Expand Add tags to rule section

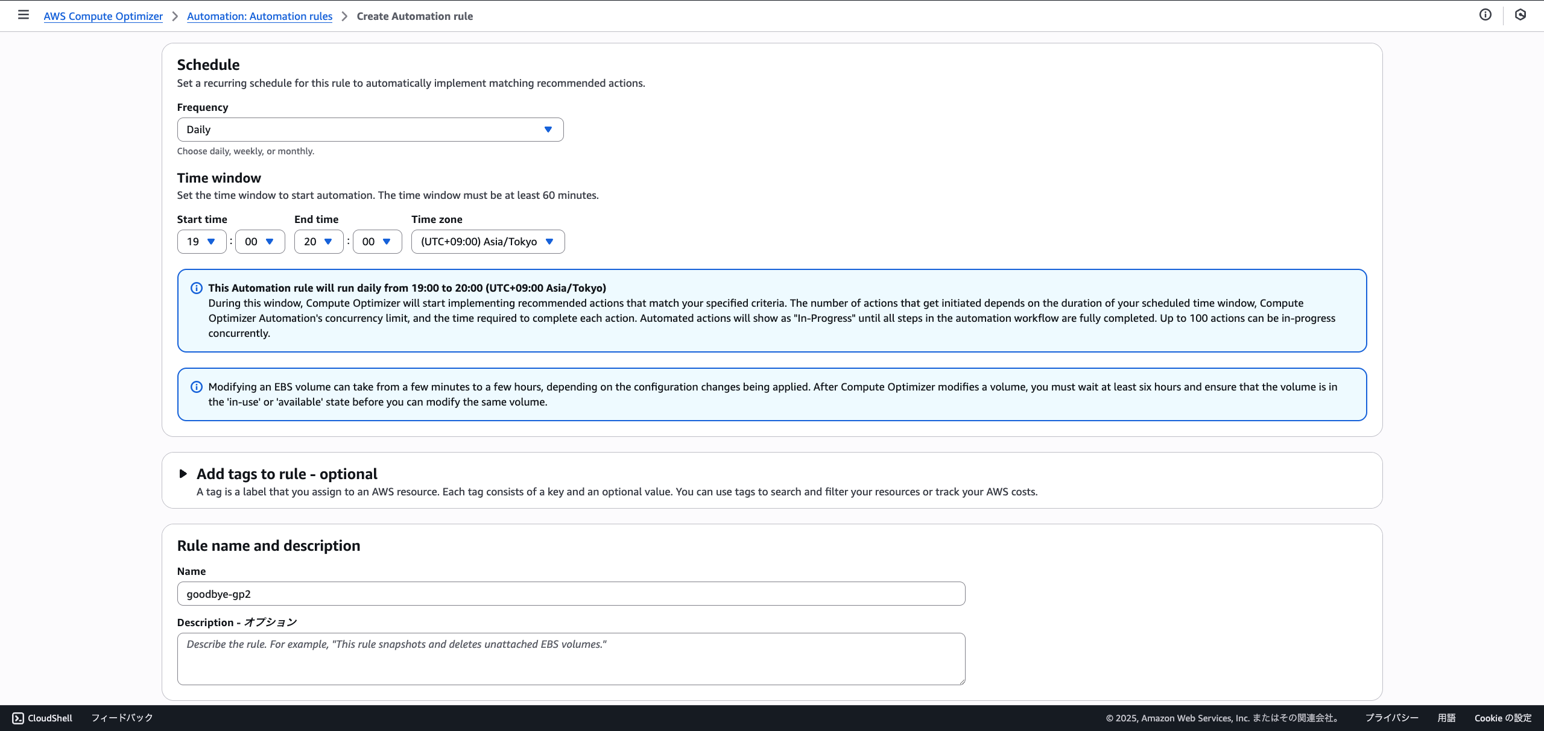pos(183,474)
